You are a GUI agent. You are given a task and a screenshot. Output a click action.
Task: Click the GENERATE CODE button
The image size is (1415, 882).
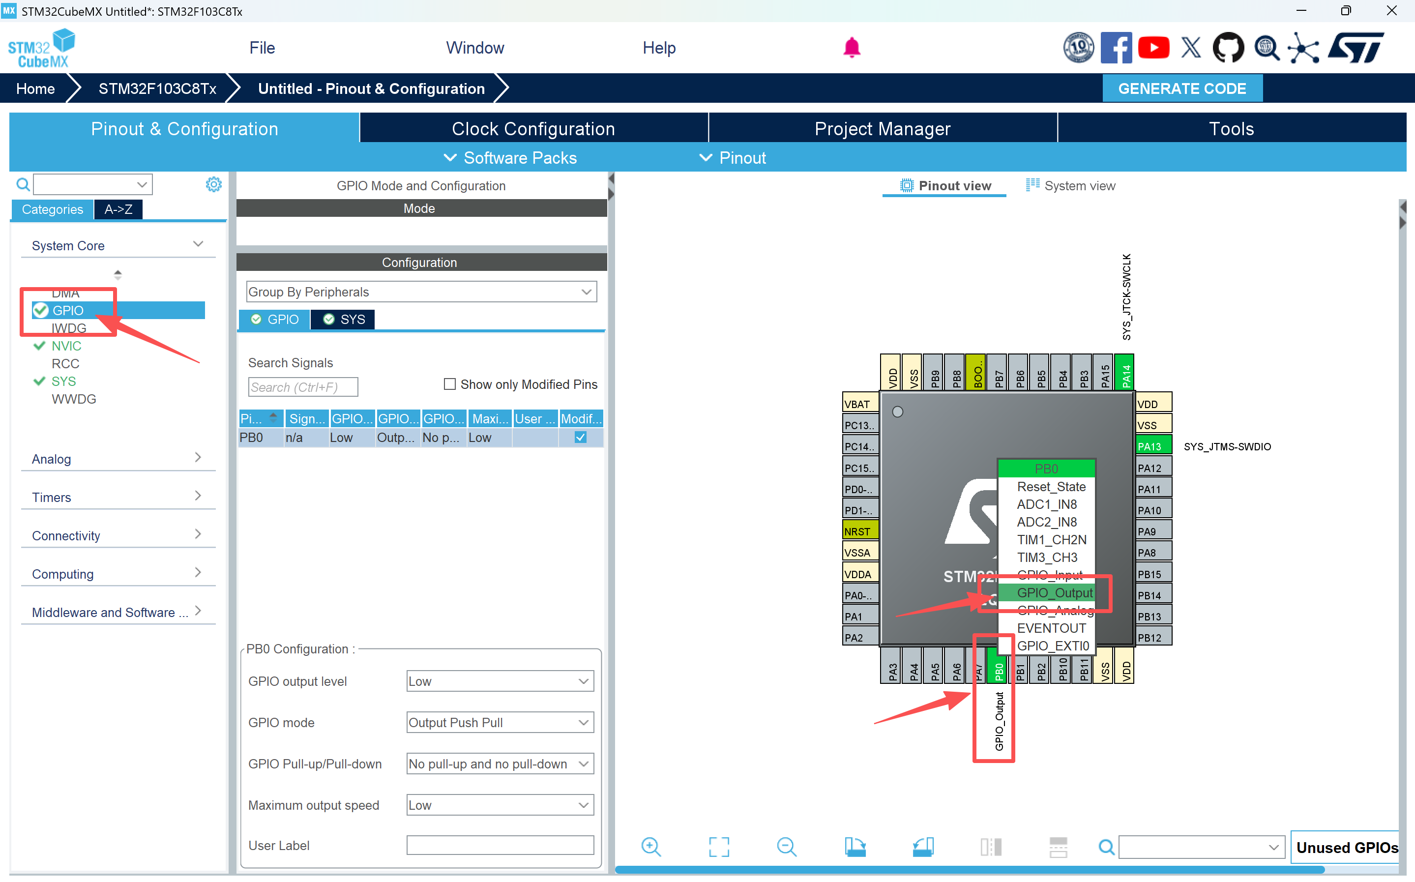tap(1182, 88)
